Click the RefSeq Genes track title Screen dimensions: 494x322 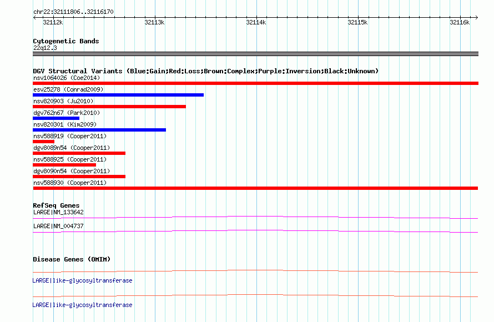coord(56,205)
